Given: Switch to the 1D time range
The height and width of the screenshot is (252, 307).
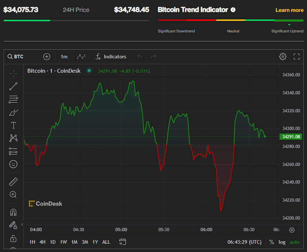Looking at the screenshot, I should (x=53, y=242).
